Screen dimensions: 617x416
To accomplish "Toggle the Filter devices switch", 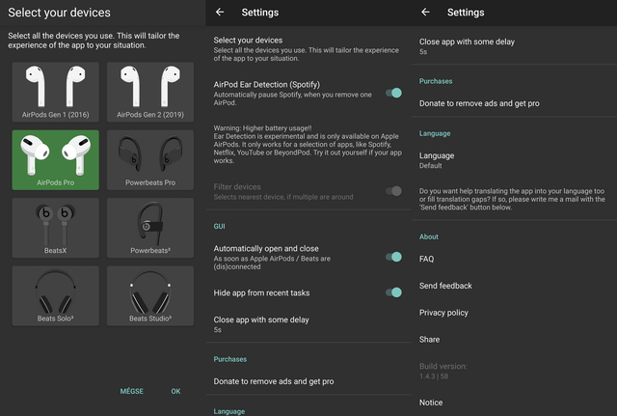I will pyautogui.click(x=393, y=191).
